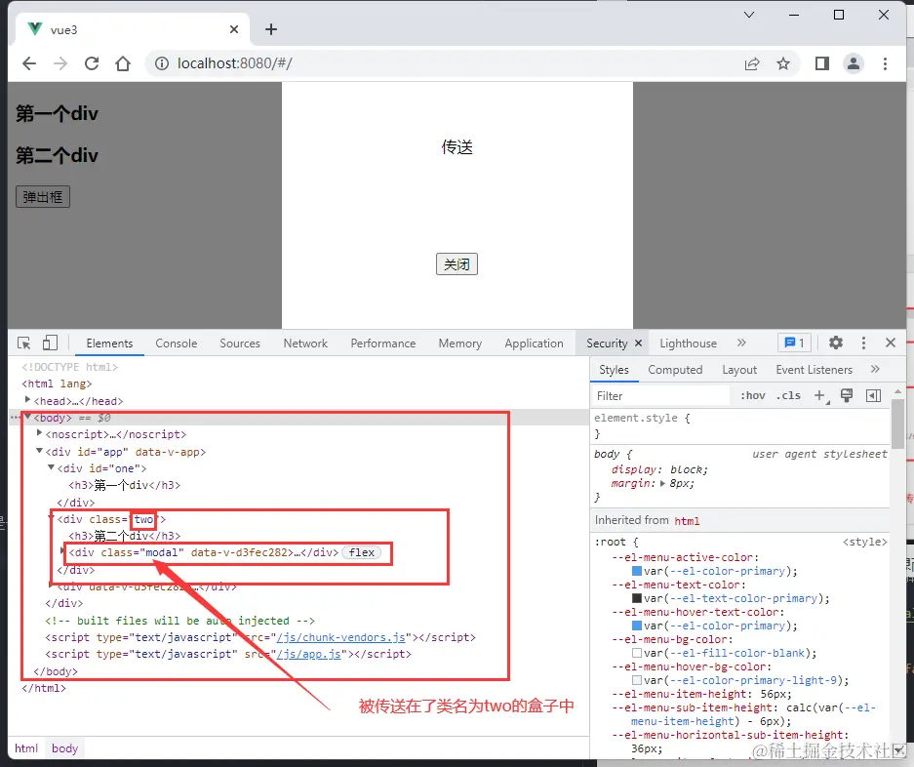
Task: Select the Layout sidebar tab
Action: point(739,369)
